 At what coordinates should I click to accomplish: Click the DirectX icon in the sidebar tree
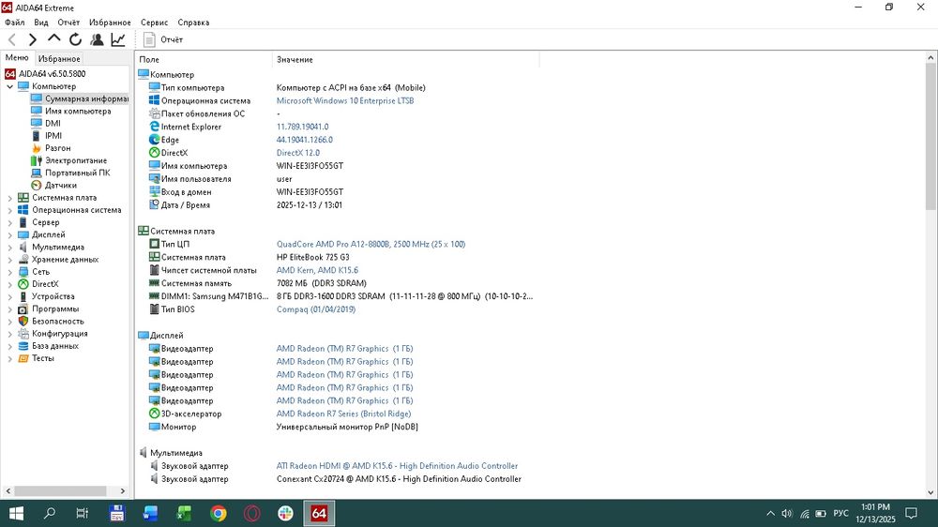pyautogui.click(x=23, y=284)
